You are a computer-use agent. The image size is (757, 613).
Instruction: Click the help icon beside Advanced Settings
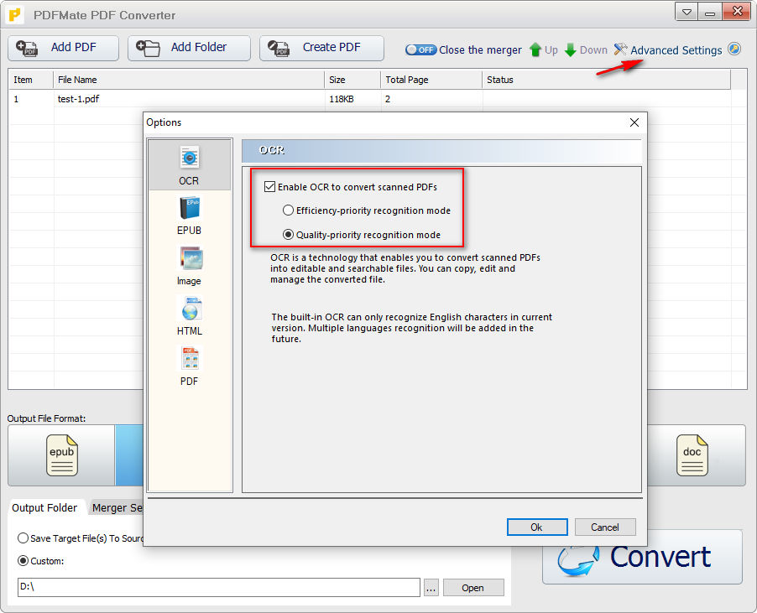coord(734,49)
